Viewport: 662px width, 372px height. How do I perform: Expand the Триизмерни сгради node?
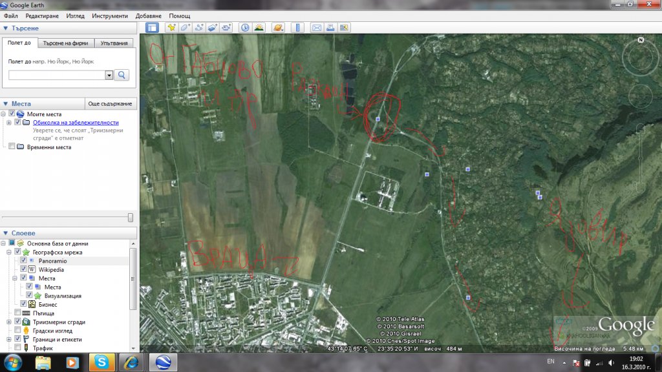(9, 322)
